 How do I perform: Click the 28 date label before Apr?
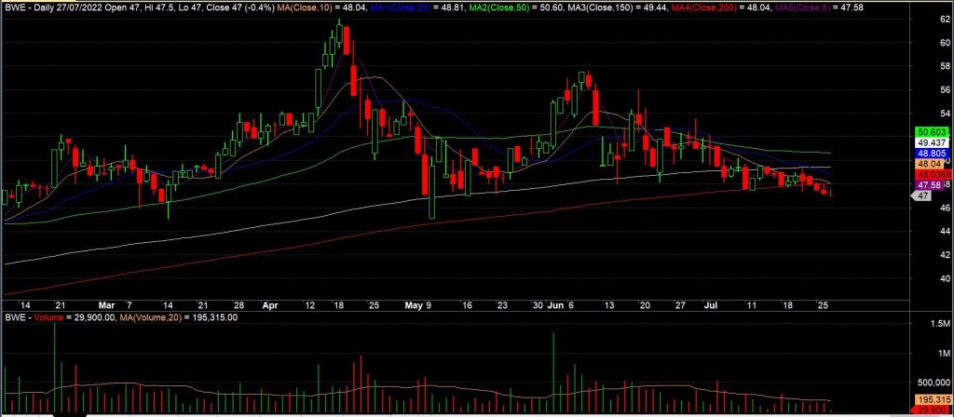[238, 304]
